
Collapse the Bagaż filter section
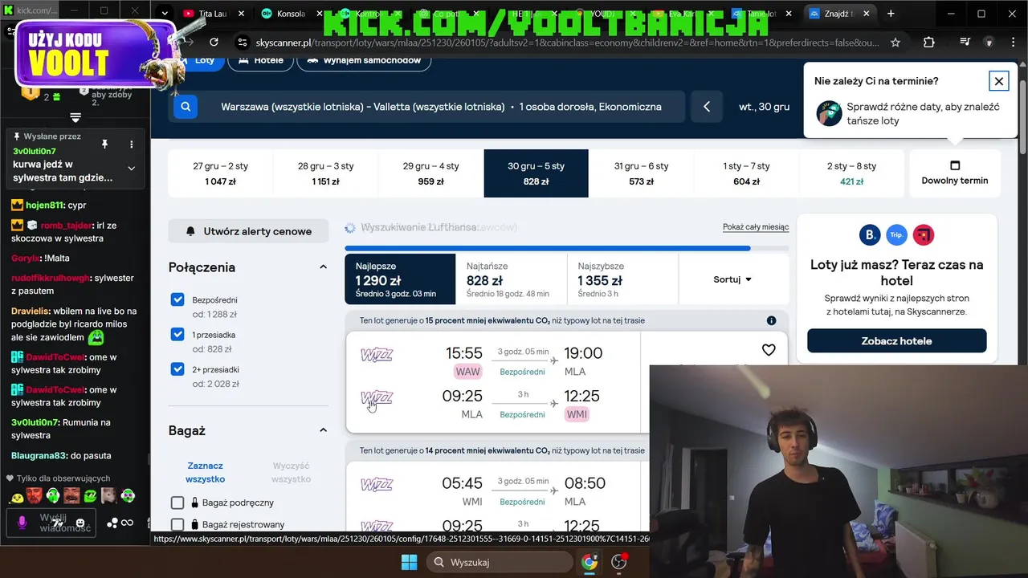pyautogui.click(x=323, y=430)
